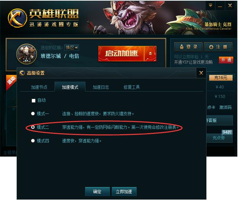The height and width of the screenshot is (201, 238).
Task: Select the 模式四 radio button
Action: [33, 141]
